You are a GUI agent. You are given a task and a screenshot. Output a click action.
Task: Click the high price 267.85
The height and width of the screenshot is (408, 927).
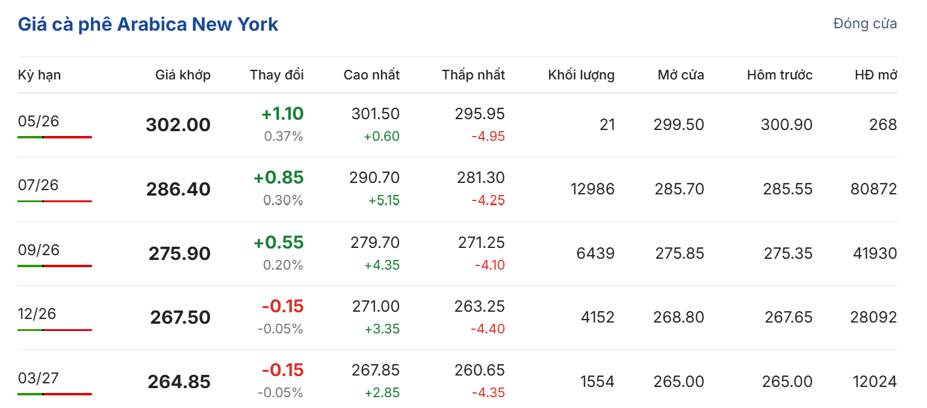[x=374, y=370]
